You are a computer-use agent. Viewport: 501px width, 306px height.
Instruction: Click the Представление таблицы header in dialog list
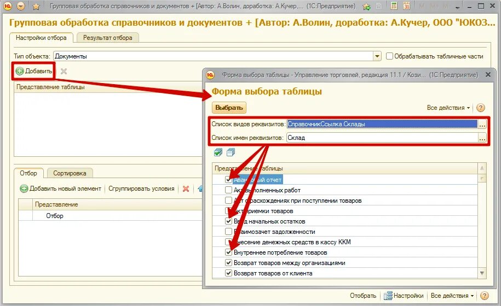(345, 168)
